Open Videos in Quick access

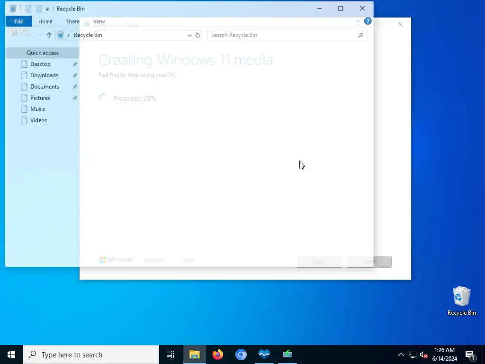(38, 120)
